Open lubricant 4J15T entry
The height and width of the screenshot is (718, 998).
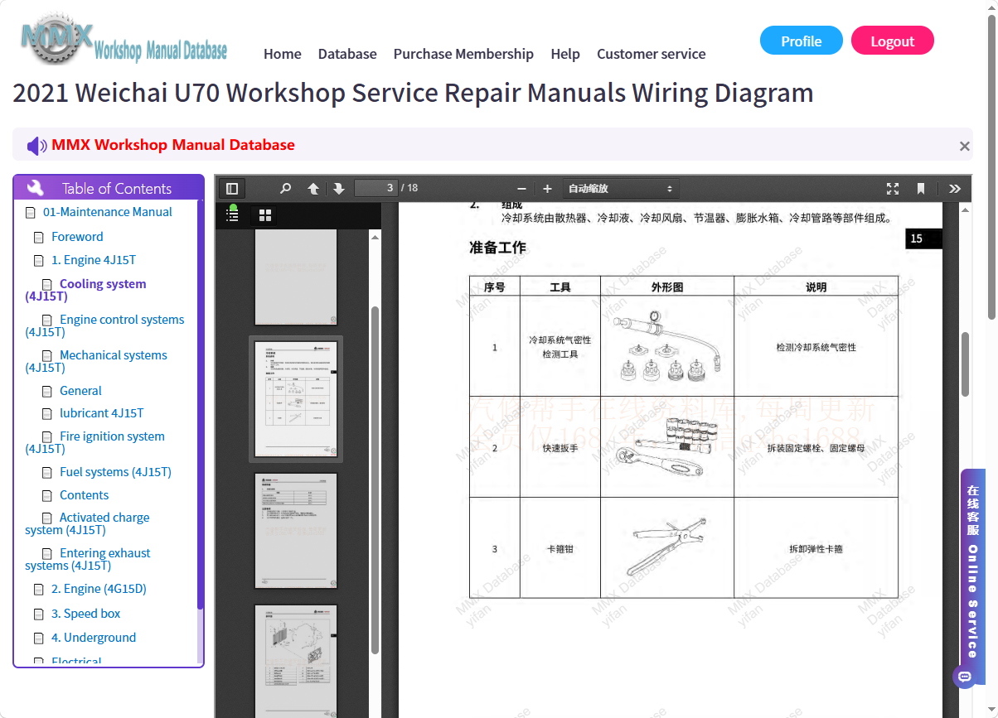(102, 413)
